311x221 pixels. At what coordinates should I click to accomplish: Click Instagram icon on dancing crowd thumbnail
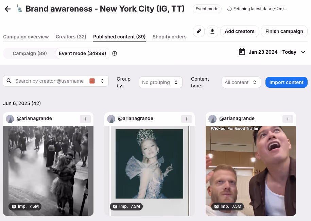[x=14, y=206]
